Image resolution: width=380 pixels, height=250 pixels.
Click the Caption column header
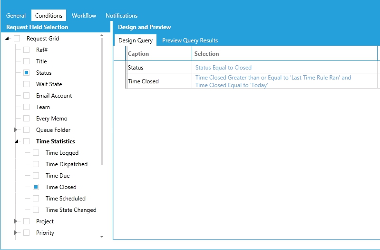pyautogui.click(x=159, y=54)
